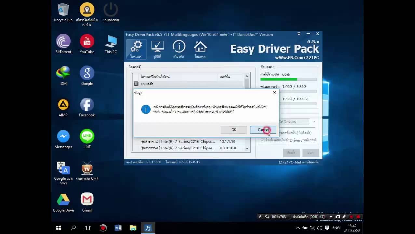Viewport: 415px width, 234px height.
Task: Click the recorder red pause circle button
Action: click(351, 217)
